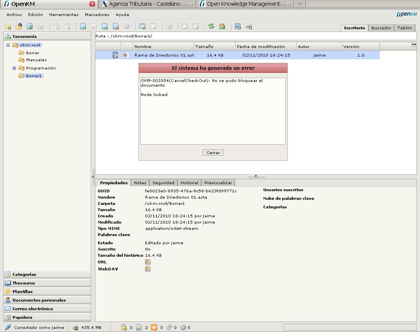
Task: Click the locked documents status icon
Action: [124, 327]
